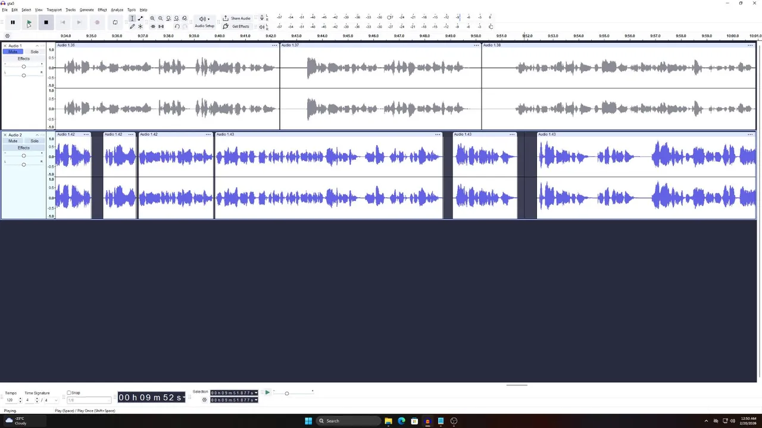762x428 pixels.
Task: Open the Transport menu
Action: [x=54, y=10]
